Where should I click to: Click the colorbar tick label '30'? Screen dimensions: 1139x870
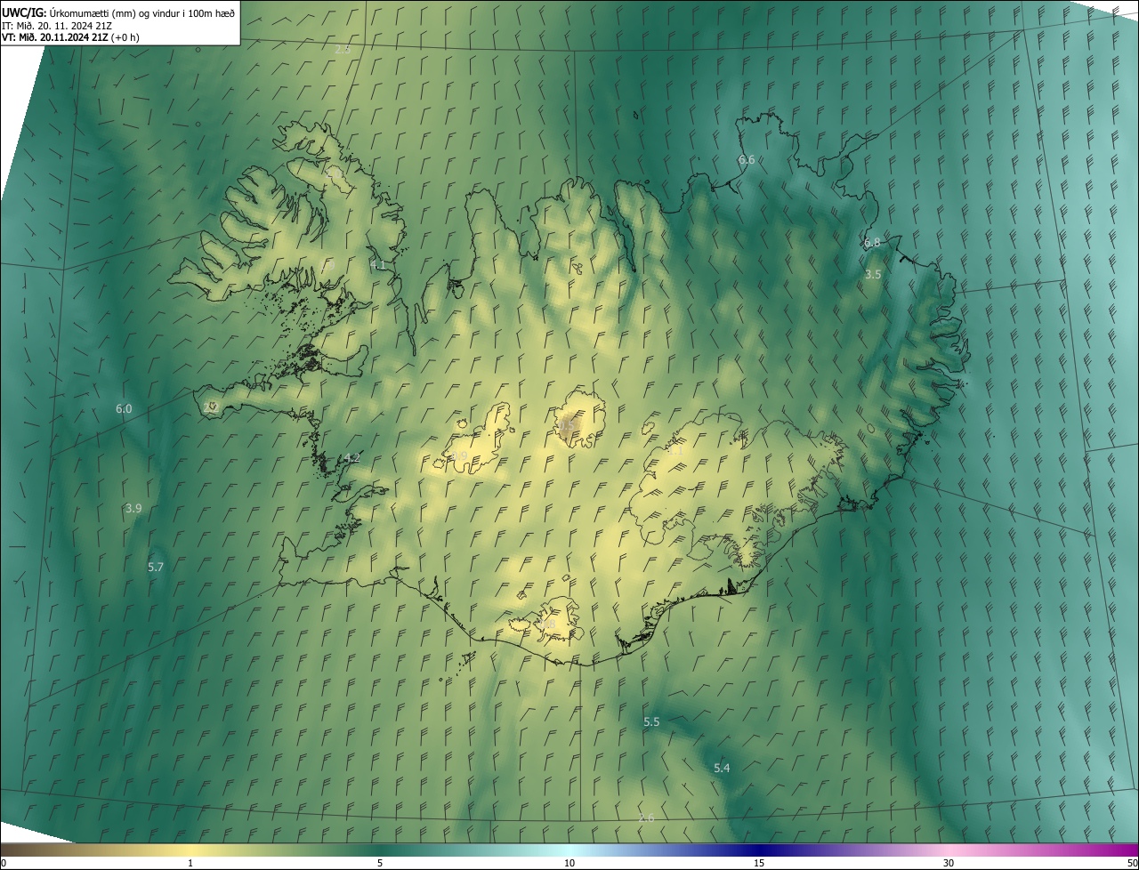click(949, 863)
